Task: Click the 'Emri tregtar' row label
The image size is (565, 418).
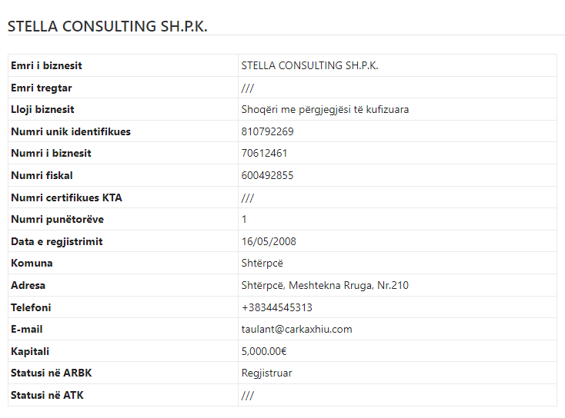Action: tap(42, 88)
